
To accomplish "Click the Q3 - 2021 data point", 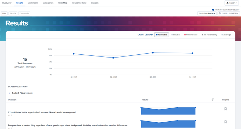I will [153, 53].
